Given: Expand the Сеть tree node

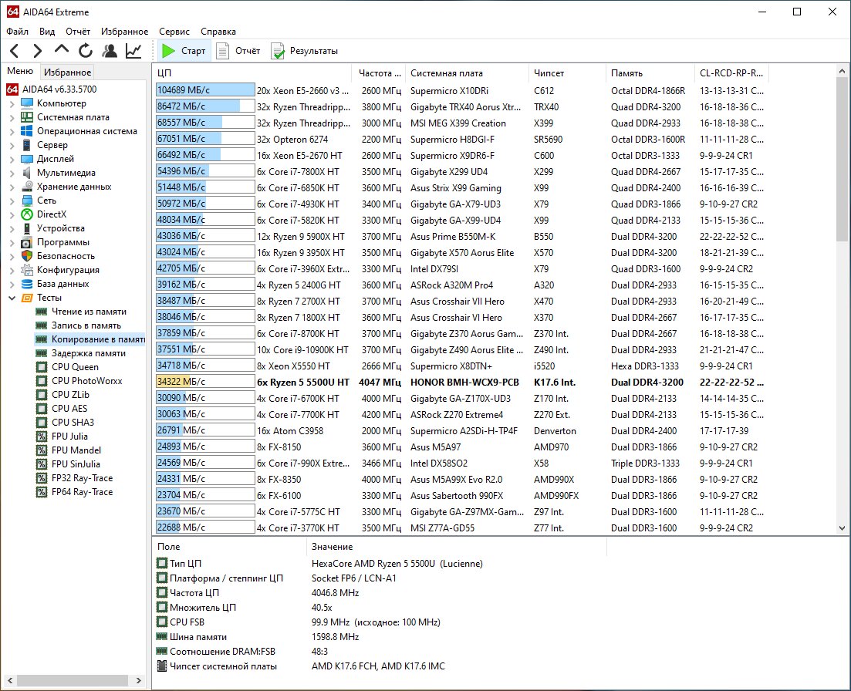Looking at the screenshot, I should [12, 201].
